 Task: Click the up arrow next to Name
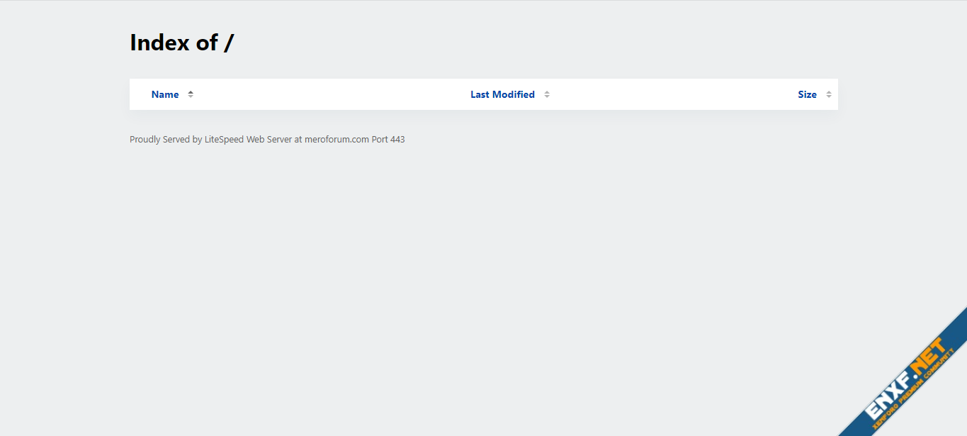pyautogui.click(x=191, y=92)
